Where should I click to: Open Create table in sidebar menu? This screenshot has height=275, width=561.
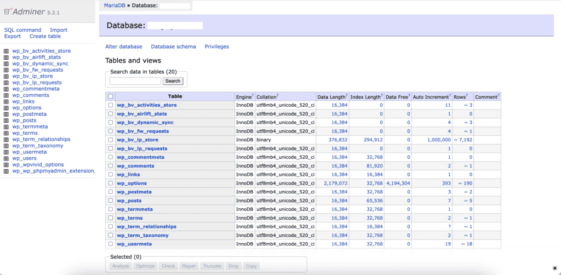[45, 36]
